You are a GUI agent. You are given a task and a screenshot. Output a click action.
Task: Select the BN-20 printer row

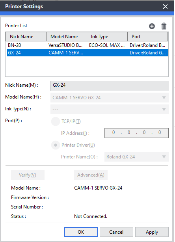click(x=87, y=45)
